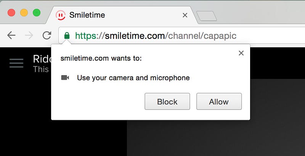305x156 pixels.
Task: Click the dark video preview area
Action: (216, 138)
